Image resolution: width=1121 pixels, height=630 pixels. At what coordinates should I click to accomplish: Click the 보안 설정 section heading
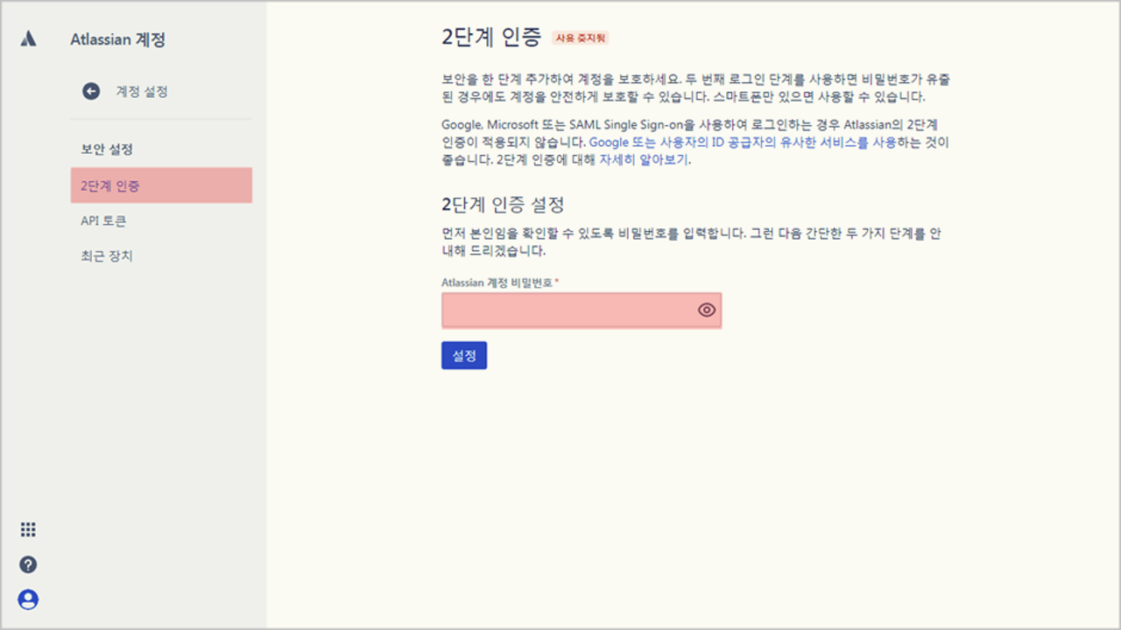[107, 150]
